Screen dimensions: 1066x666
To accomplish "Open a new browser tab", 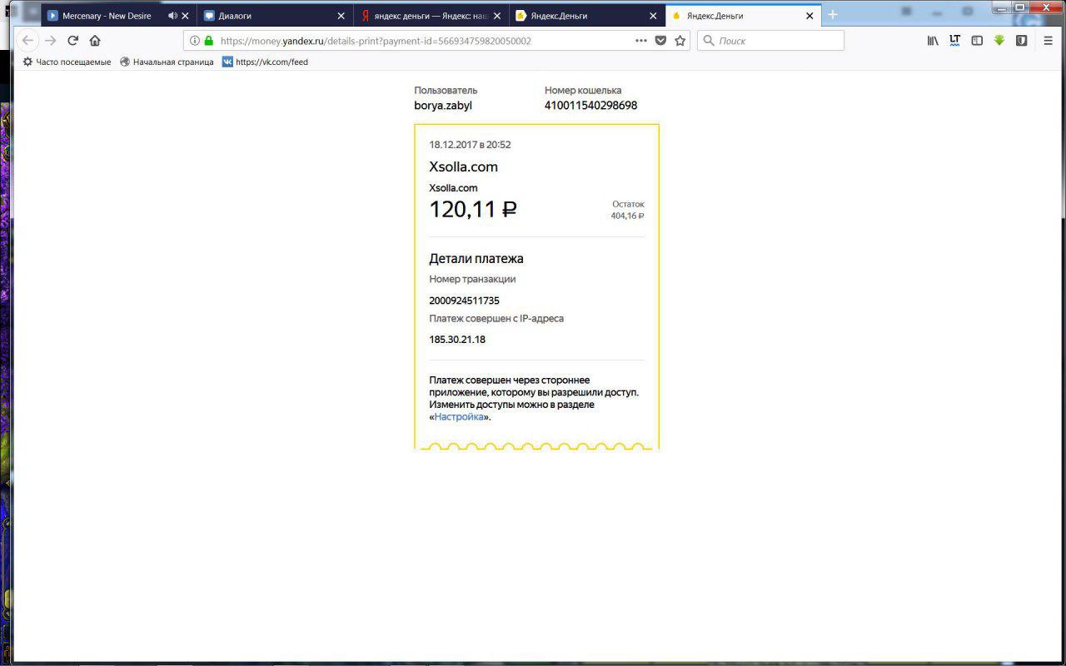I will tap(832, 16).
